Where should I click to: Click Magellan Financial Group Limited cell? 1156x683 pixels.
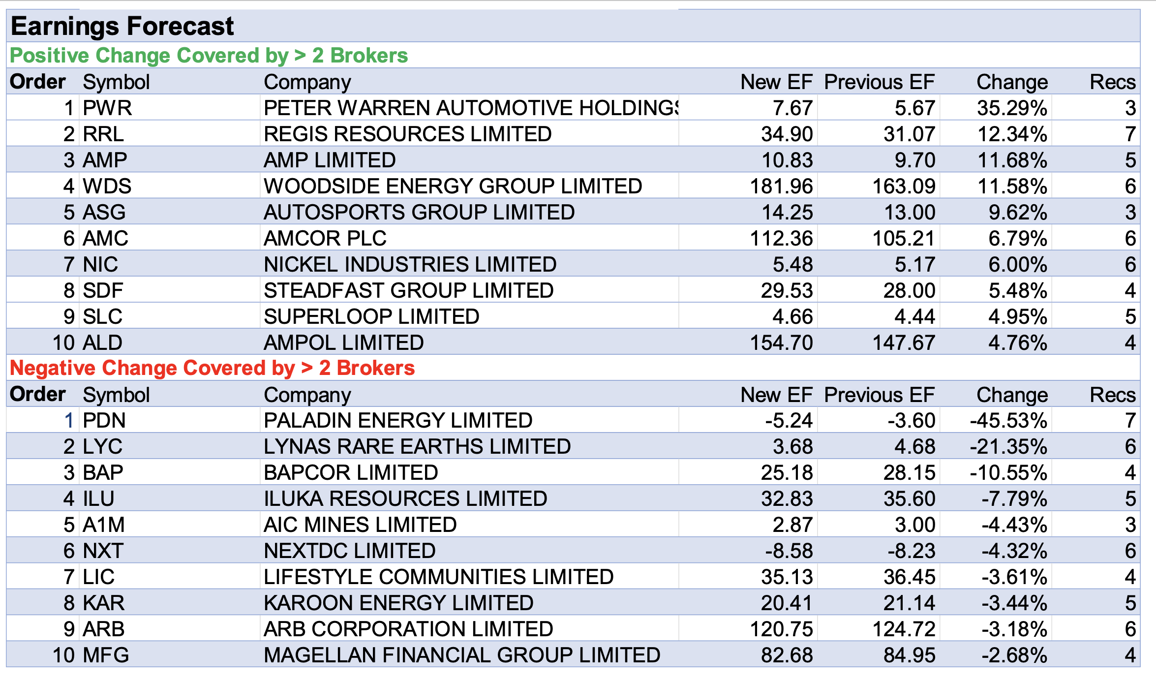(461, 655)
